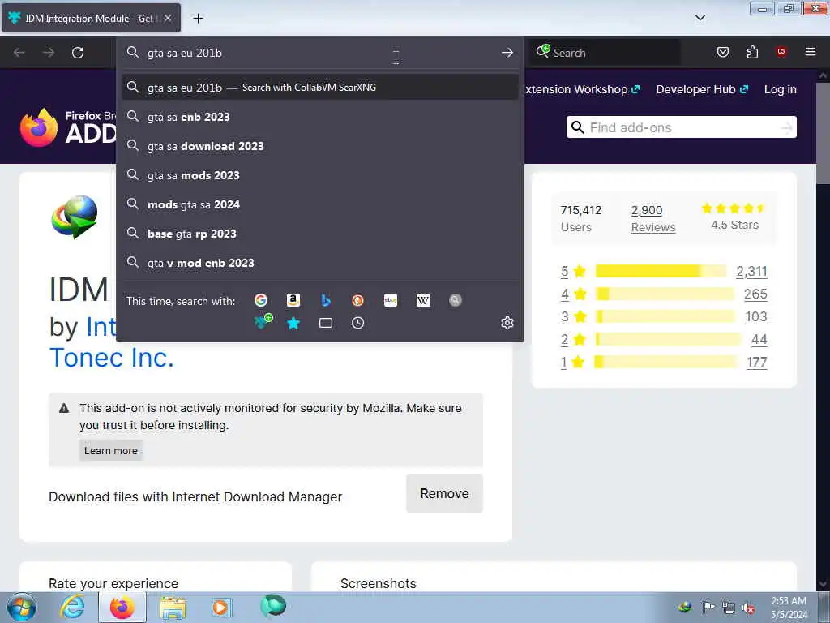The image size is (830, 623).
Task: Open the Save to Pocket icon
Action: click(722, 52)
